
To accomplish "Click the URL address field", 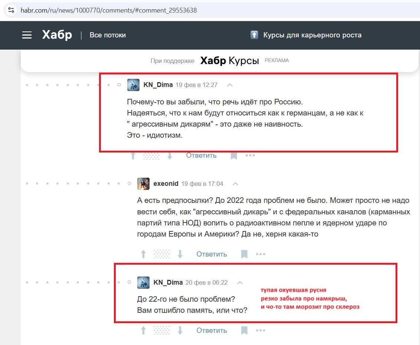I will pos(148,10).
